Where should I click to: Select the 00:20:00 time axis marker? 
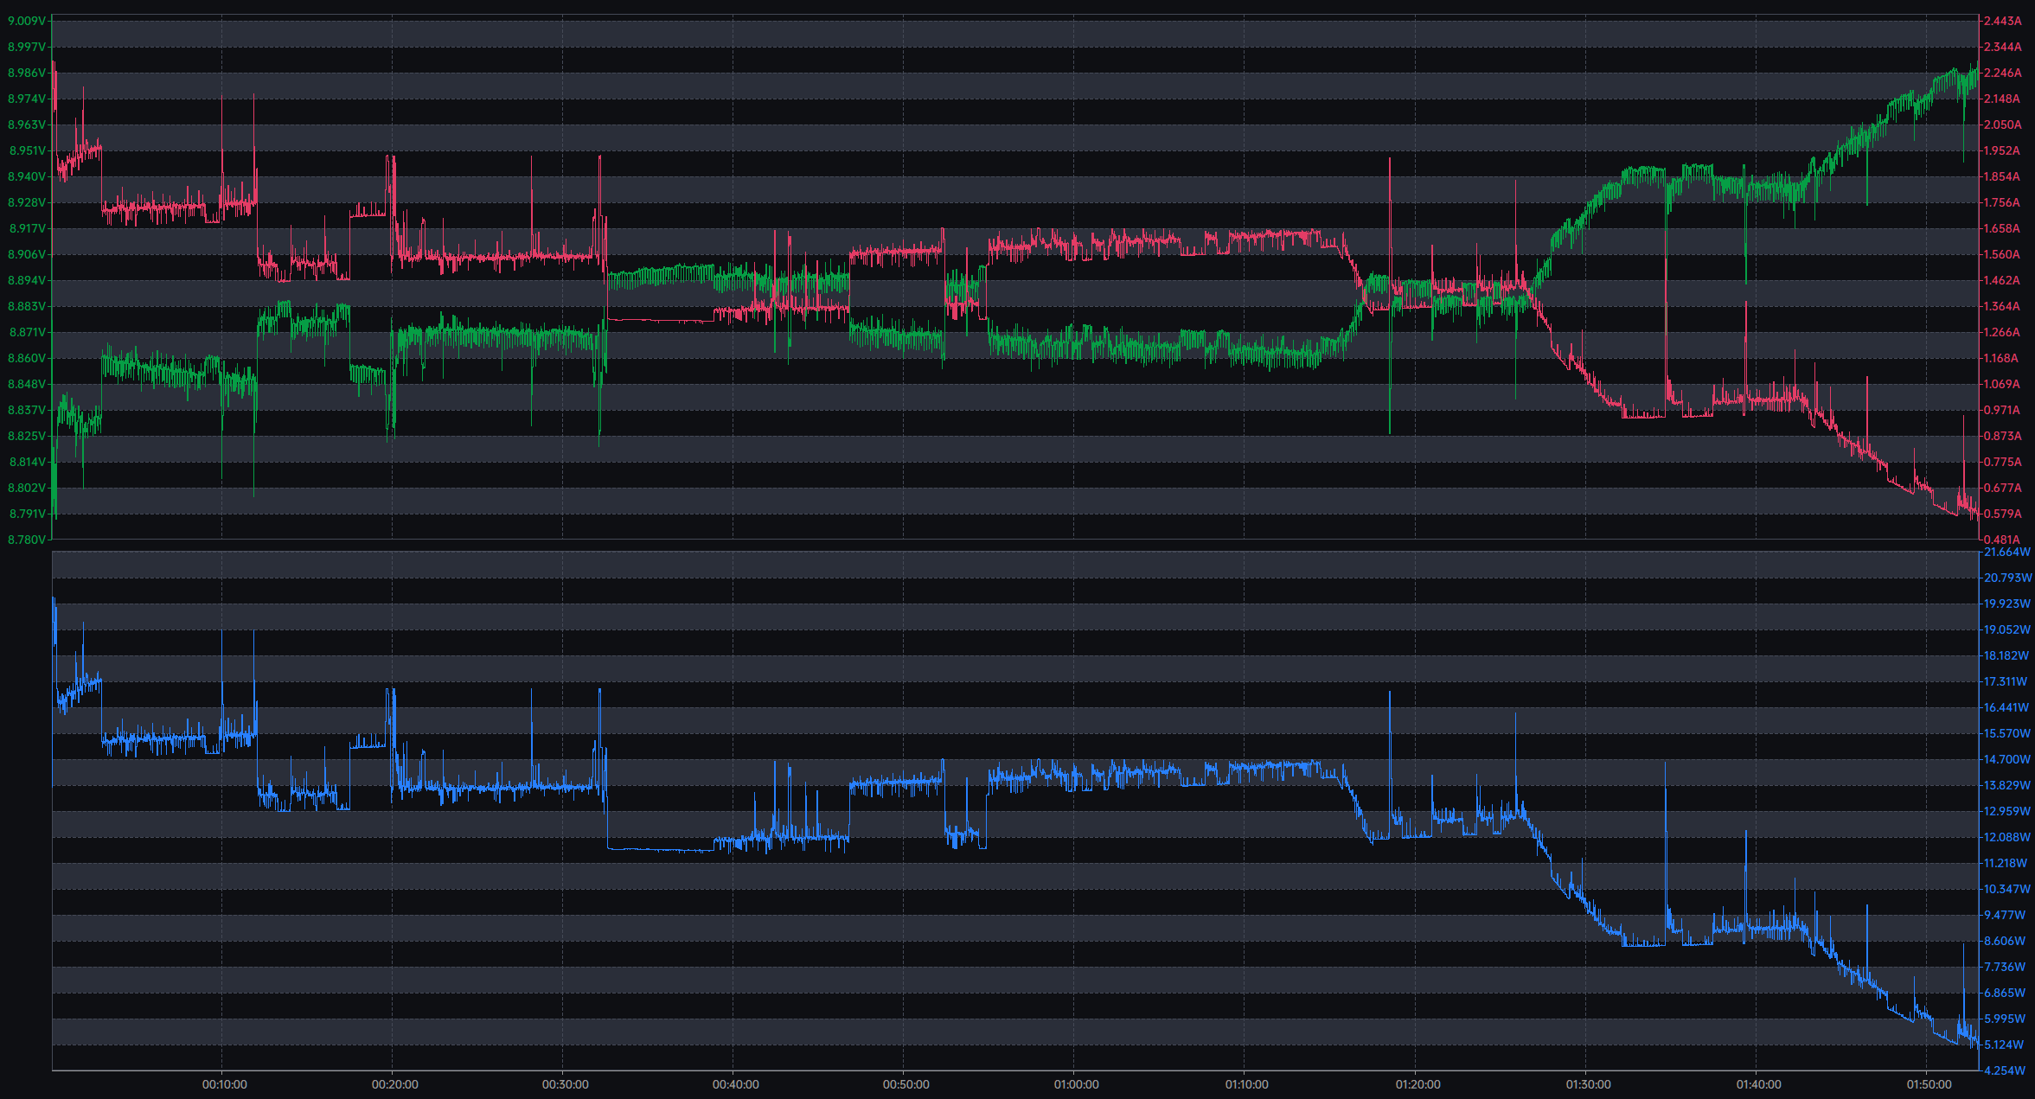click(x=394, y=1084)
